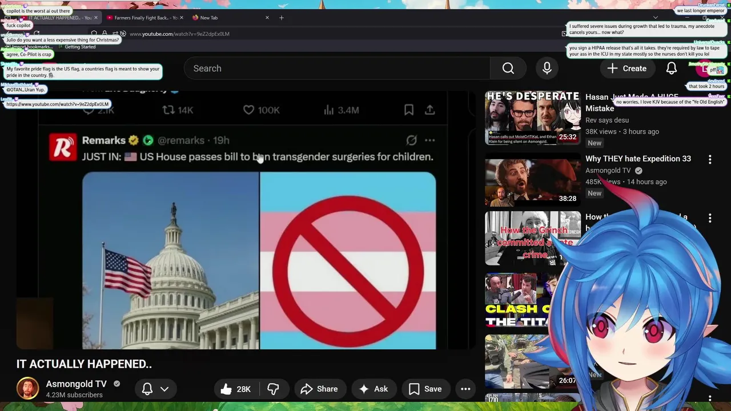Open YouTube notifications bell in header

672,68
